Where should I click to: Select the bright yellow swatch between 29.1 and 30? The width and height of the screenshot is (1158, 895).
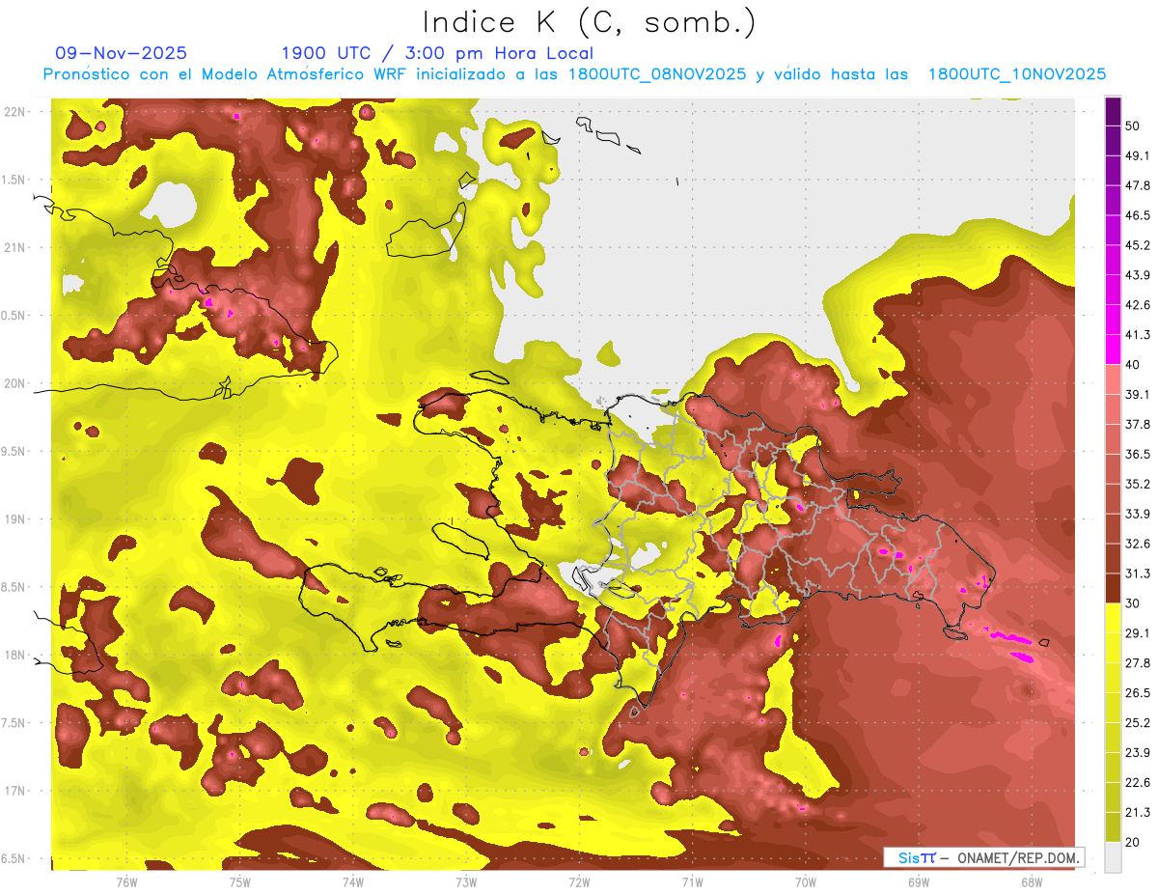pos(1113,618)
